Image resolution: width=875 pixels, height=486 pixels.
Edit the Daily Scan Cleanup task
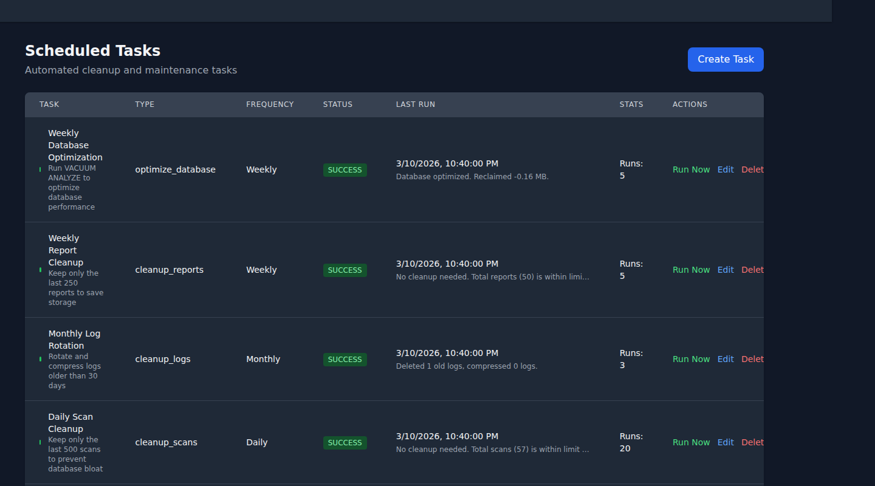726,442
